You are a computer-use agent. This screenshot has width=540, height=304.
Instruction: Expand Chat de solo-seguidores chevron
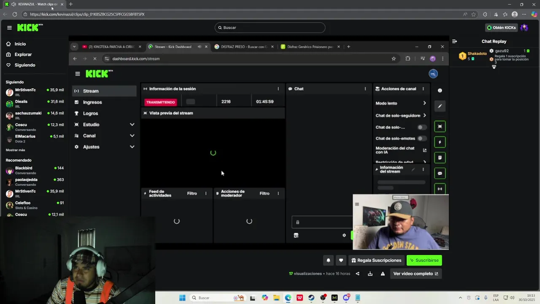(424, 115)
